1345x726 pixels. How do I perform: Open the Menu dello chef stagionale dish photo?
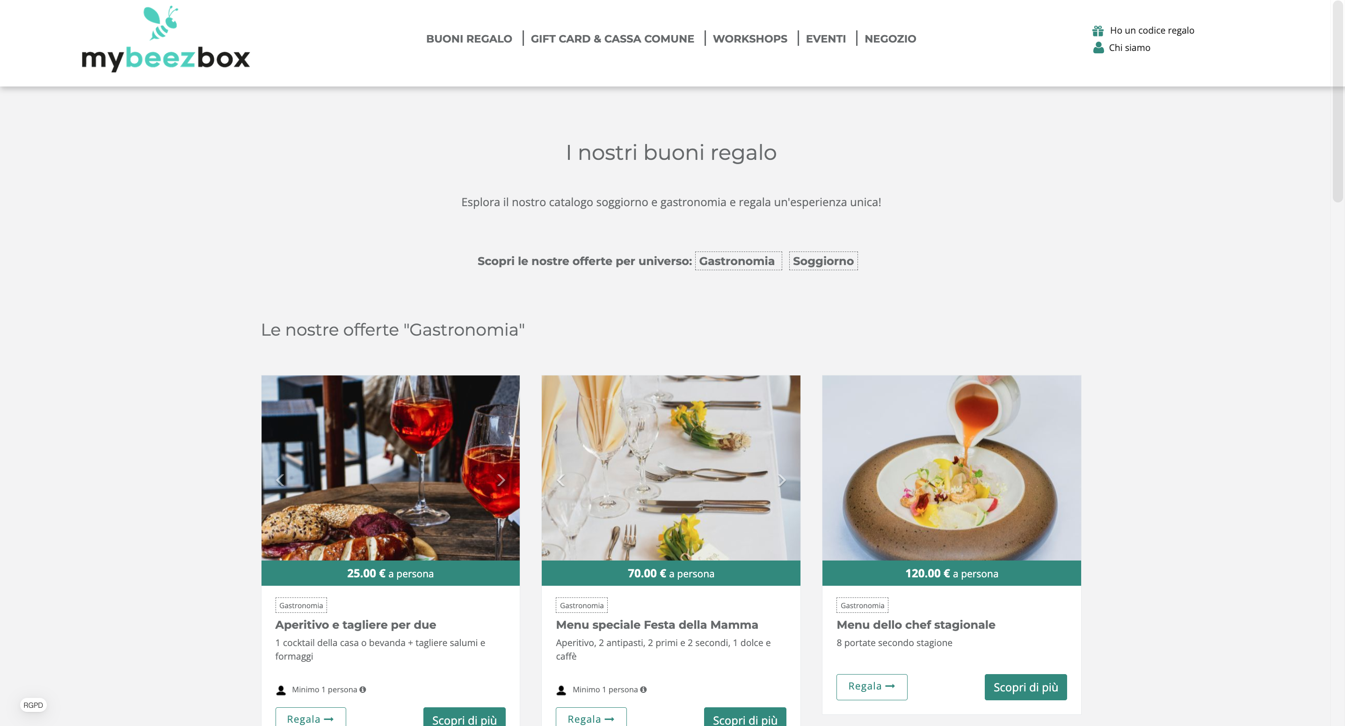(x=951, y=467)
